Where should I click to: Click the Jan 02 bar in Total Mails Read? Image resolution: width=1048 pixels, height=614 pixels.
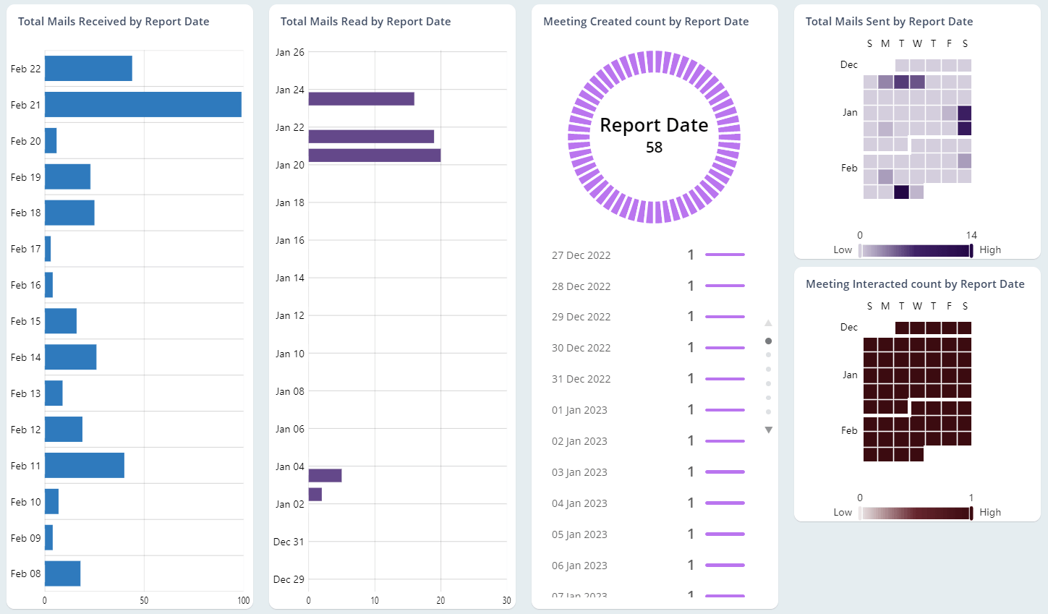pos(315,495)
